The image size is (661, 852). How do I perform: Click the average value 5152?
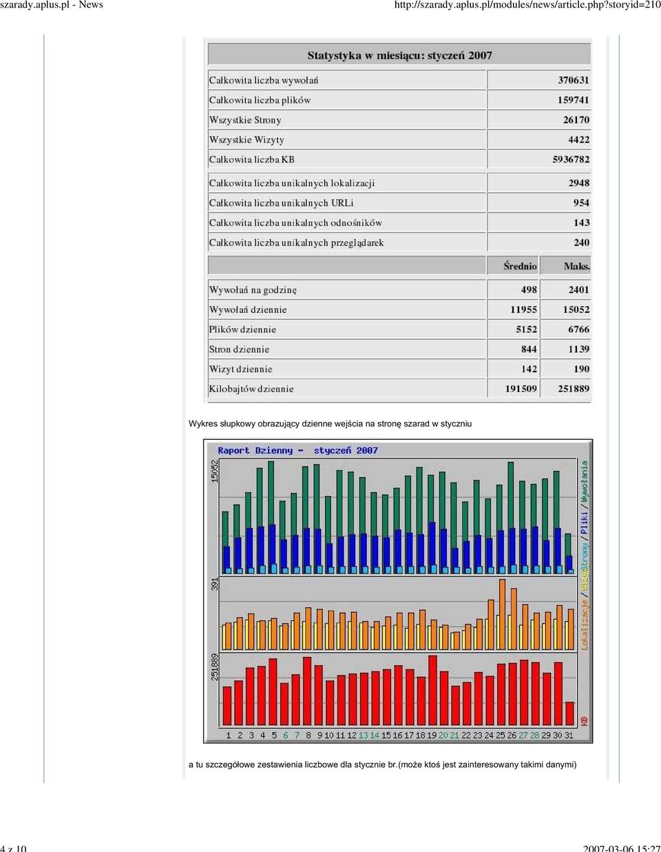pos(526,330)
